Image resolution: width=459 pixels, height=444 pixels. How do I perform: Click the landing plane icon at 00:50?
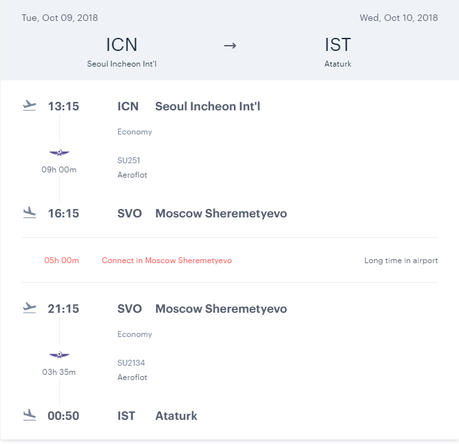tap(29, 415)
